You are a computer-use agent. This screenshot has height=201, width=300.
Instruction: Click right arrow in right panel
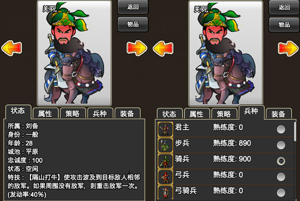point(288,48)
